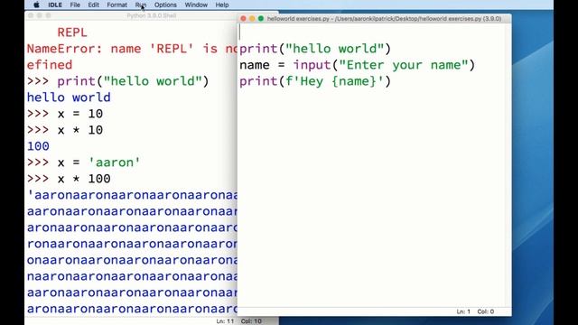Viewport: 578px width, 325px height.
Task: Click the shell status Ln: 11 indicator
Action: (x=225, y=321)
